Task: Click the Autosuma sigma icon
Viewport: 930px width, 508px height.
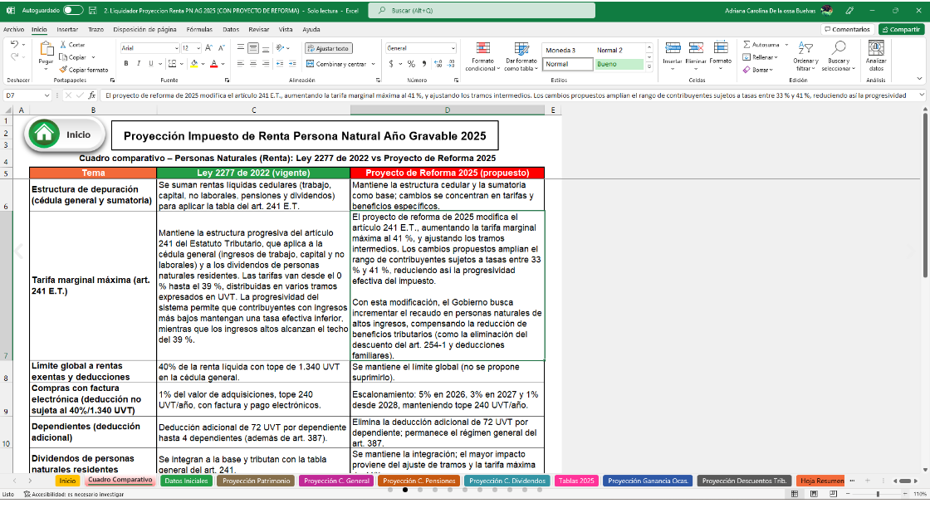Action: (747, 45)
